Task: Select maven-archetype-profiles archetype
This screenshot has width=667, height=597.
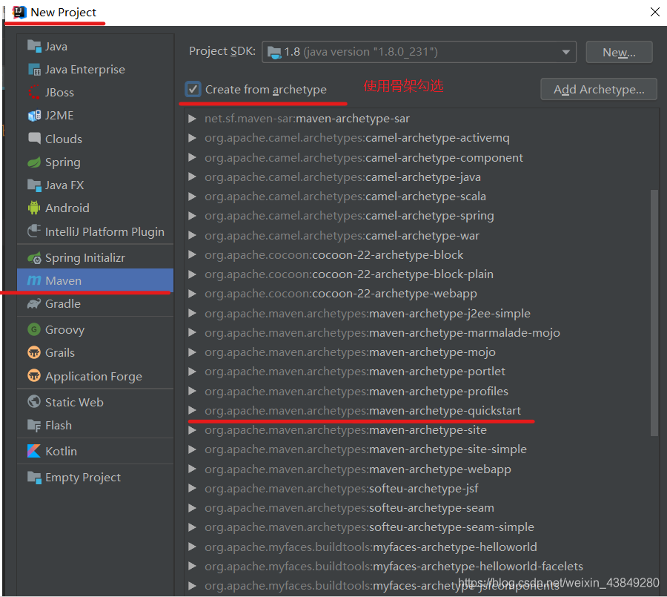Action: pyautogui.click(x=356, y=391)
